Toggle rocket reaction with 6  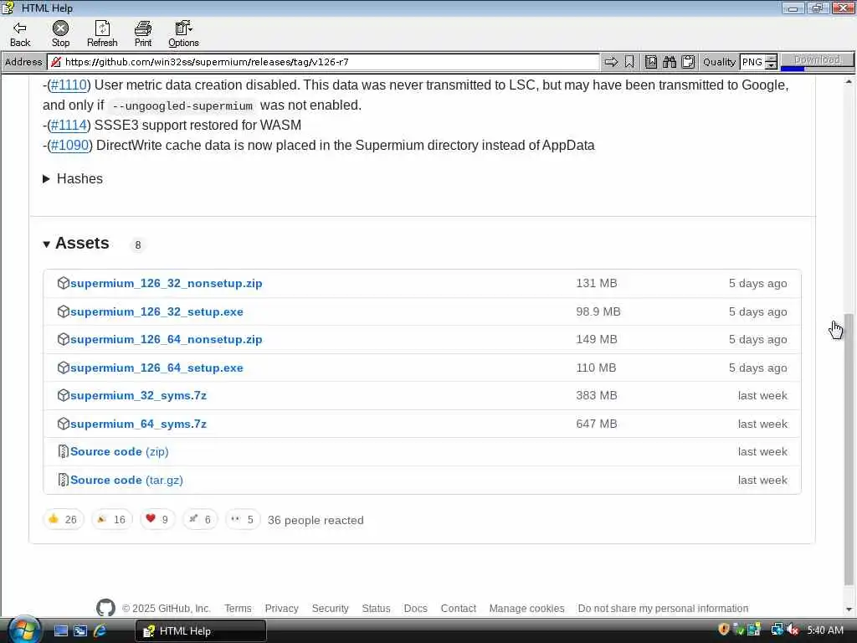[200, 519]
